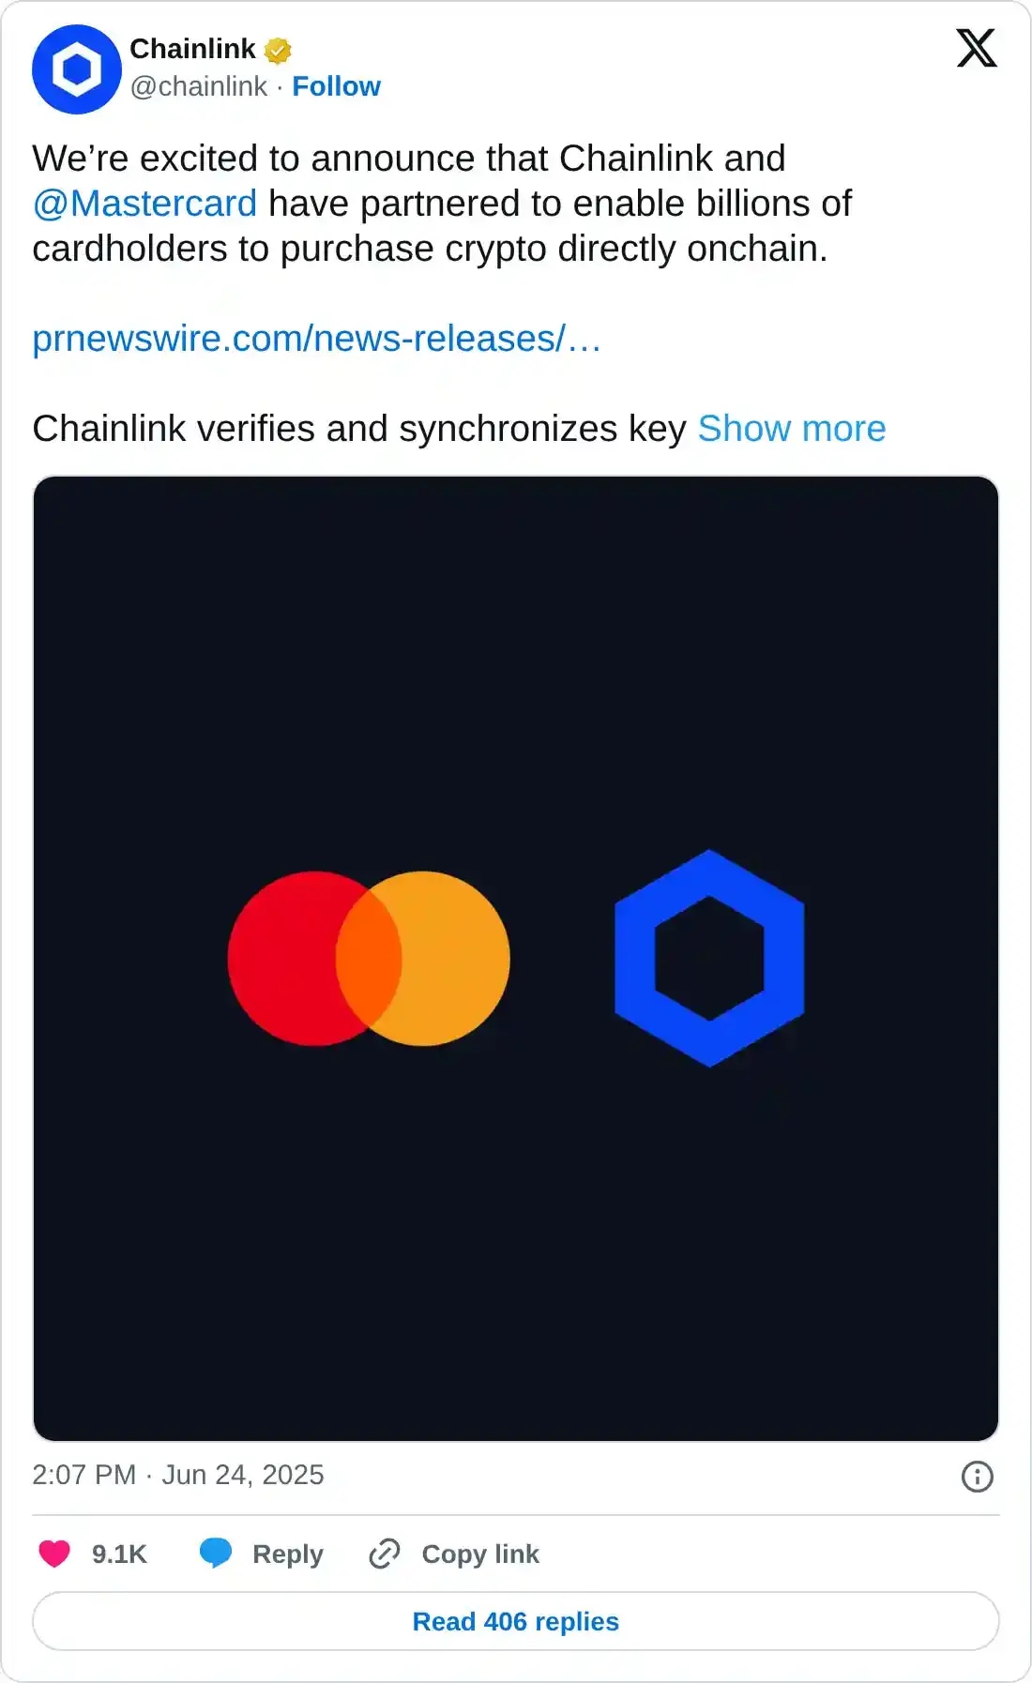
Task: Click the Copy link chain icon
Action: pyautogui.click(x=385, y=1554)
